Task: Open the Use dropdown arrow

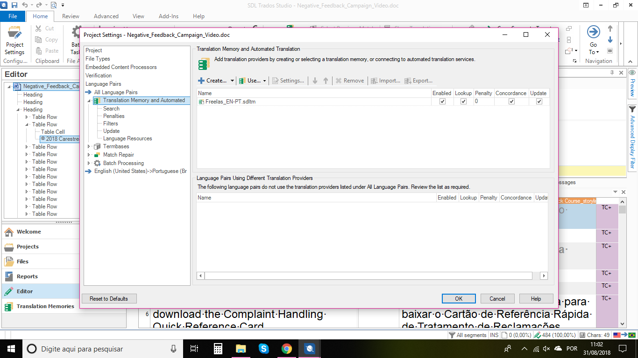Action: click(x=264, y=81)
